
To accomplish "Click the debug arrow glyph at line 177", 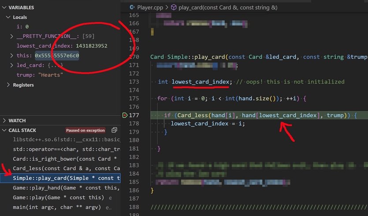I will click(x=125, y=115).
